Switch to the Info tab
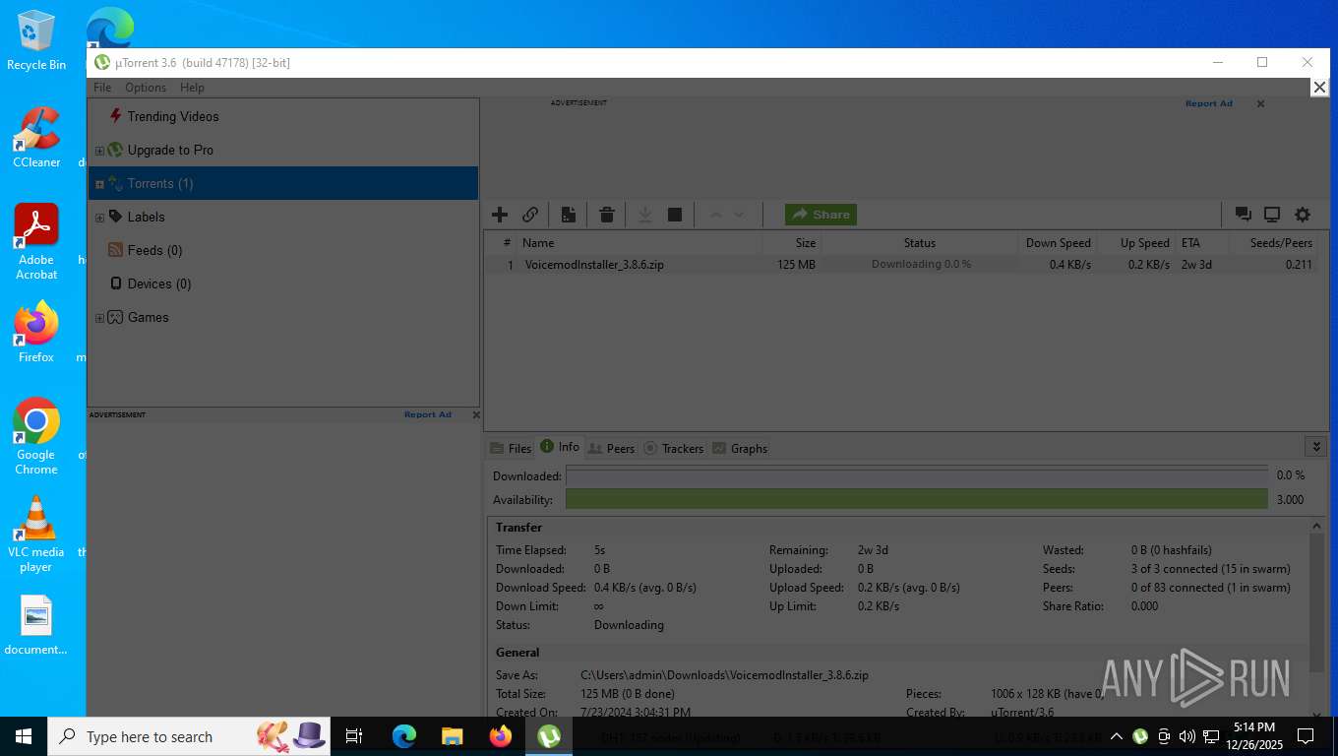Viewport: 1338px width, 756px height. click(x=560, y=447)
